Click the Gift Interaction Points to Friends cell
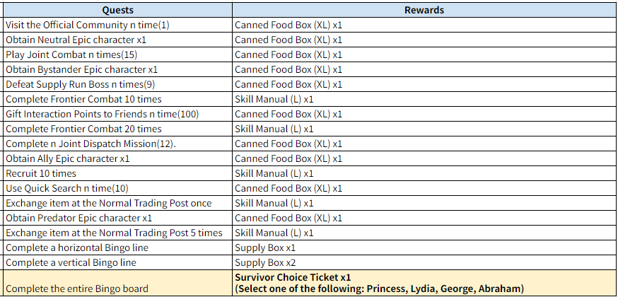The image size is (618, 297). point(103,114)
